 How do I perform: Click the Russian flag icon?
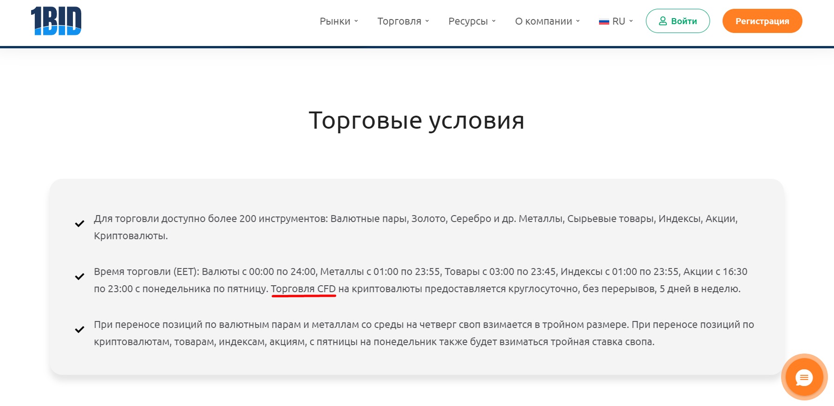604,21
